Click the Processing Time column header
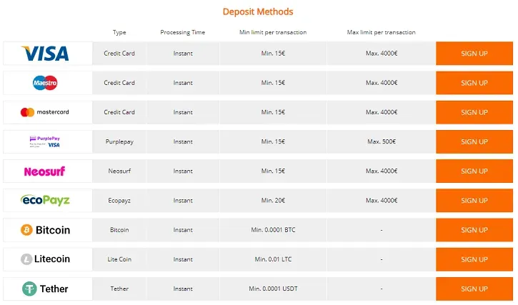The height and width of the screenshot is (305, 518). pyautogui.click(x=182, y=33)
